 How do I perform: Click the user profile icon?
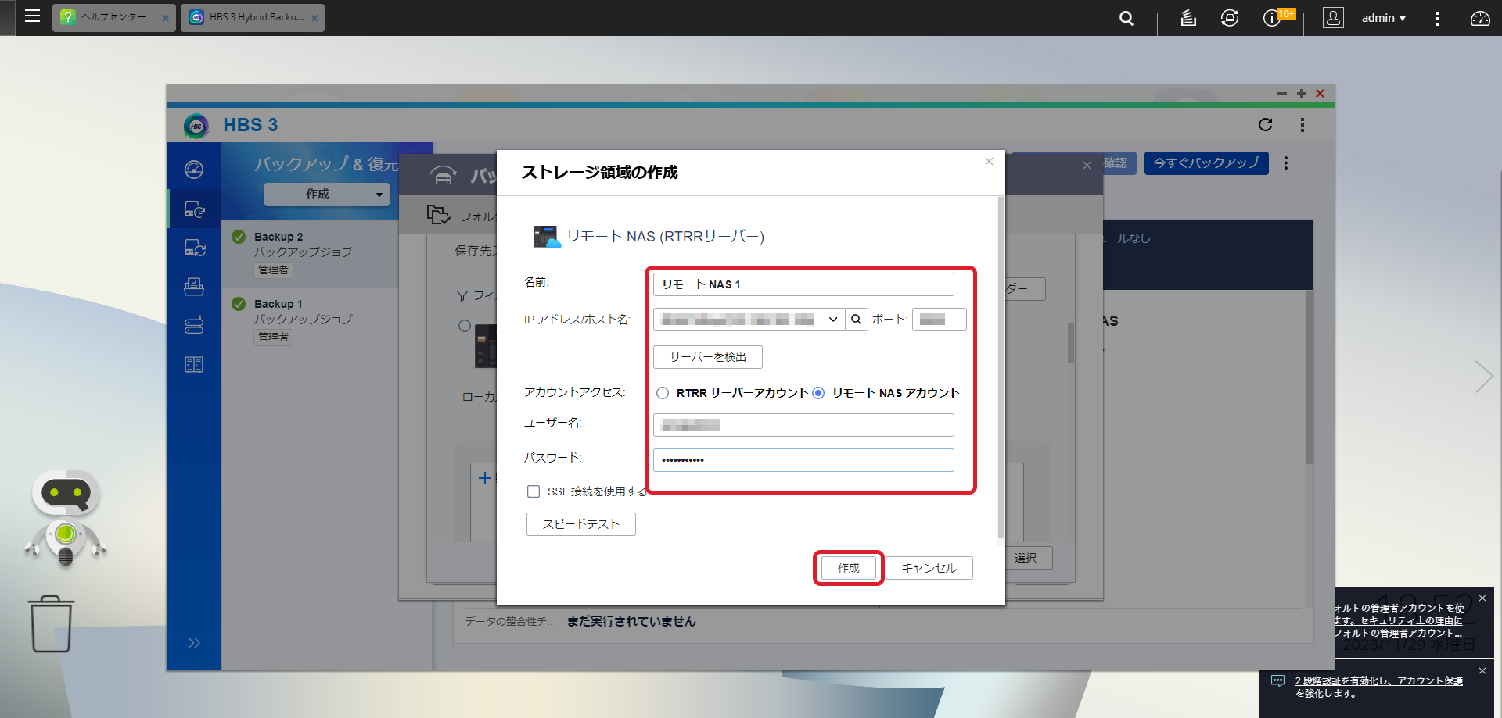point(1333,17)
